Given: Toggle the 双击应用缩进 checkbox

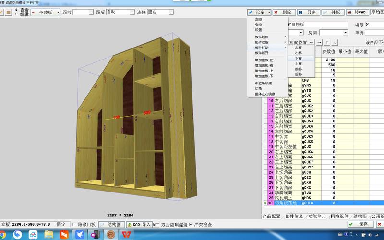Looking at the screenshot, I should point(157,224).
